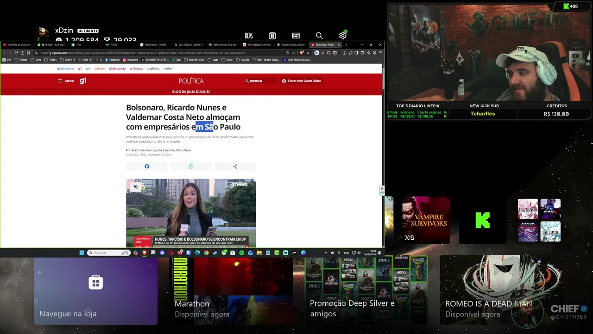Open Google Chrome from the taskbar

tap(206, 253)
